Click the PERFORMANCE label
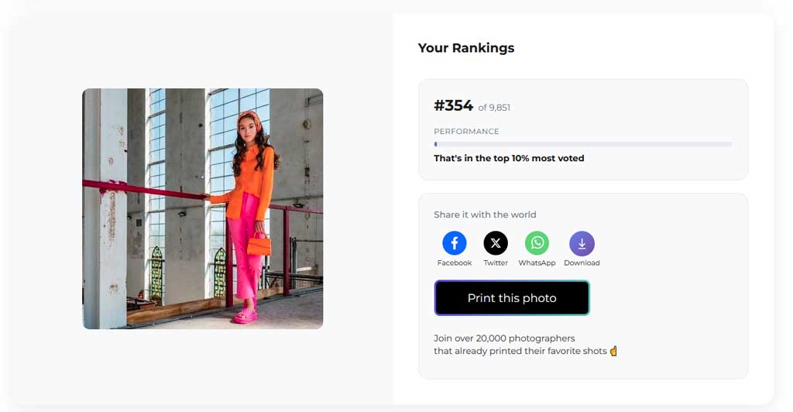 [466, 132]
